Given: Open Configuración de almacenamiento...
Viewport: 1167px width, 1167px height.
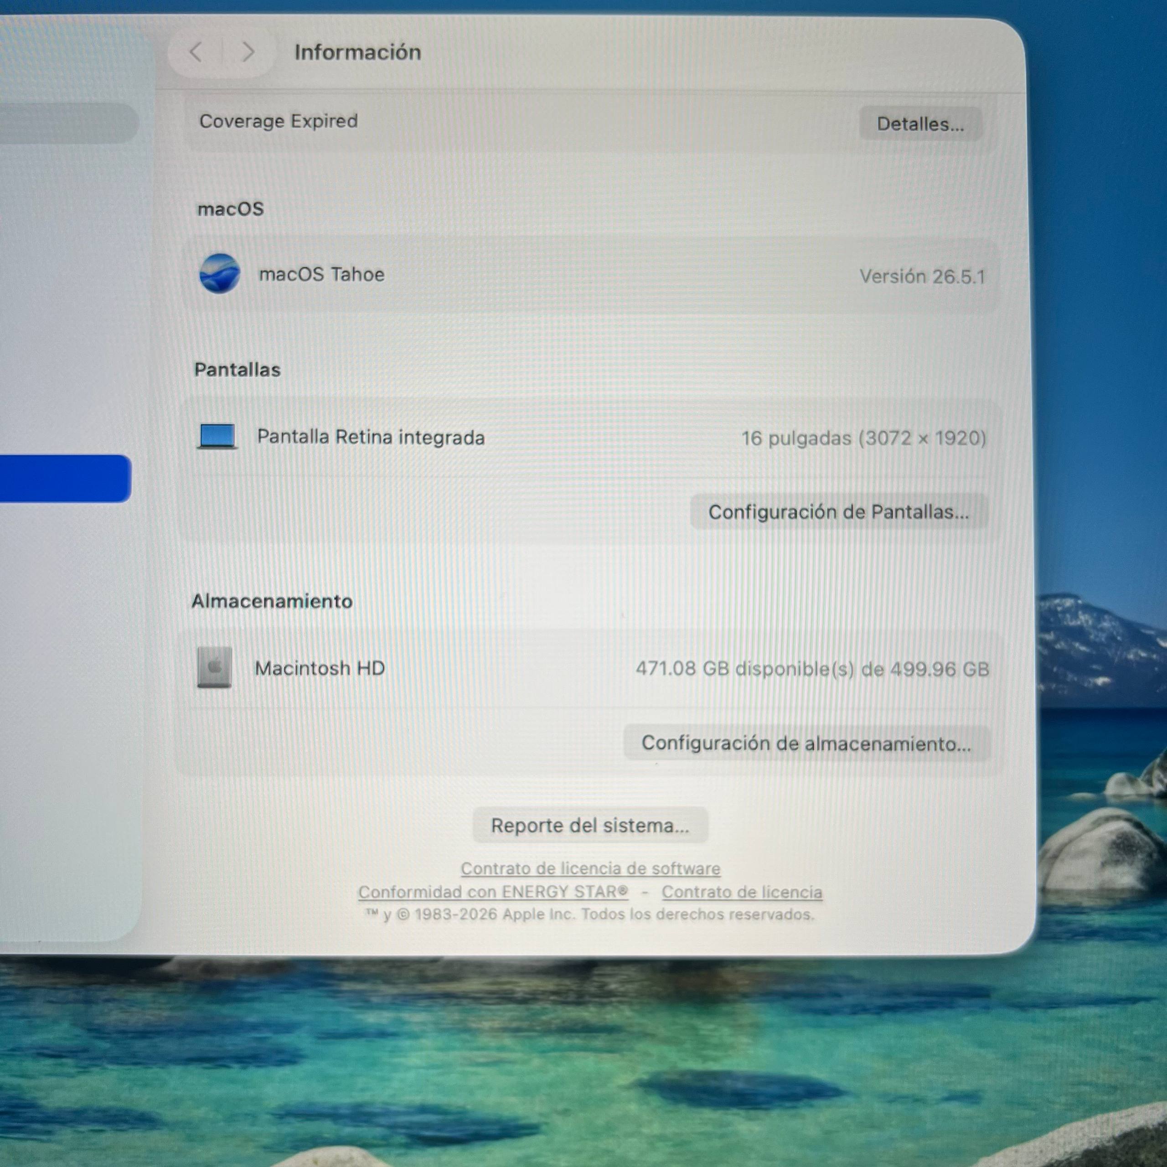Looking at the screenshot, I should coord(807,743).
